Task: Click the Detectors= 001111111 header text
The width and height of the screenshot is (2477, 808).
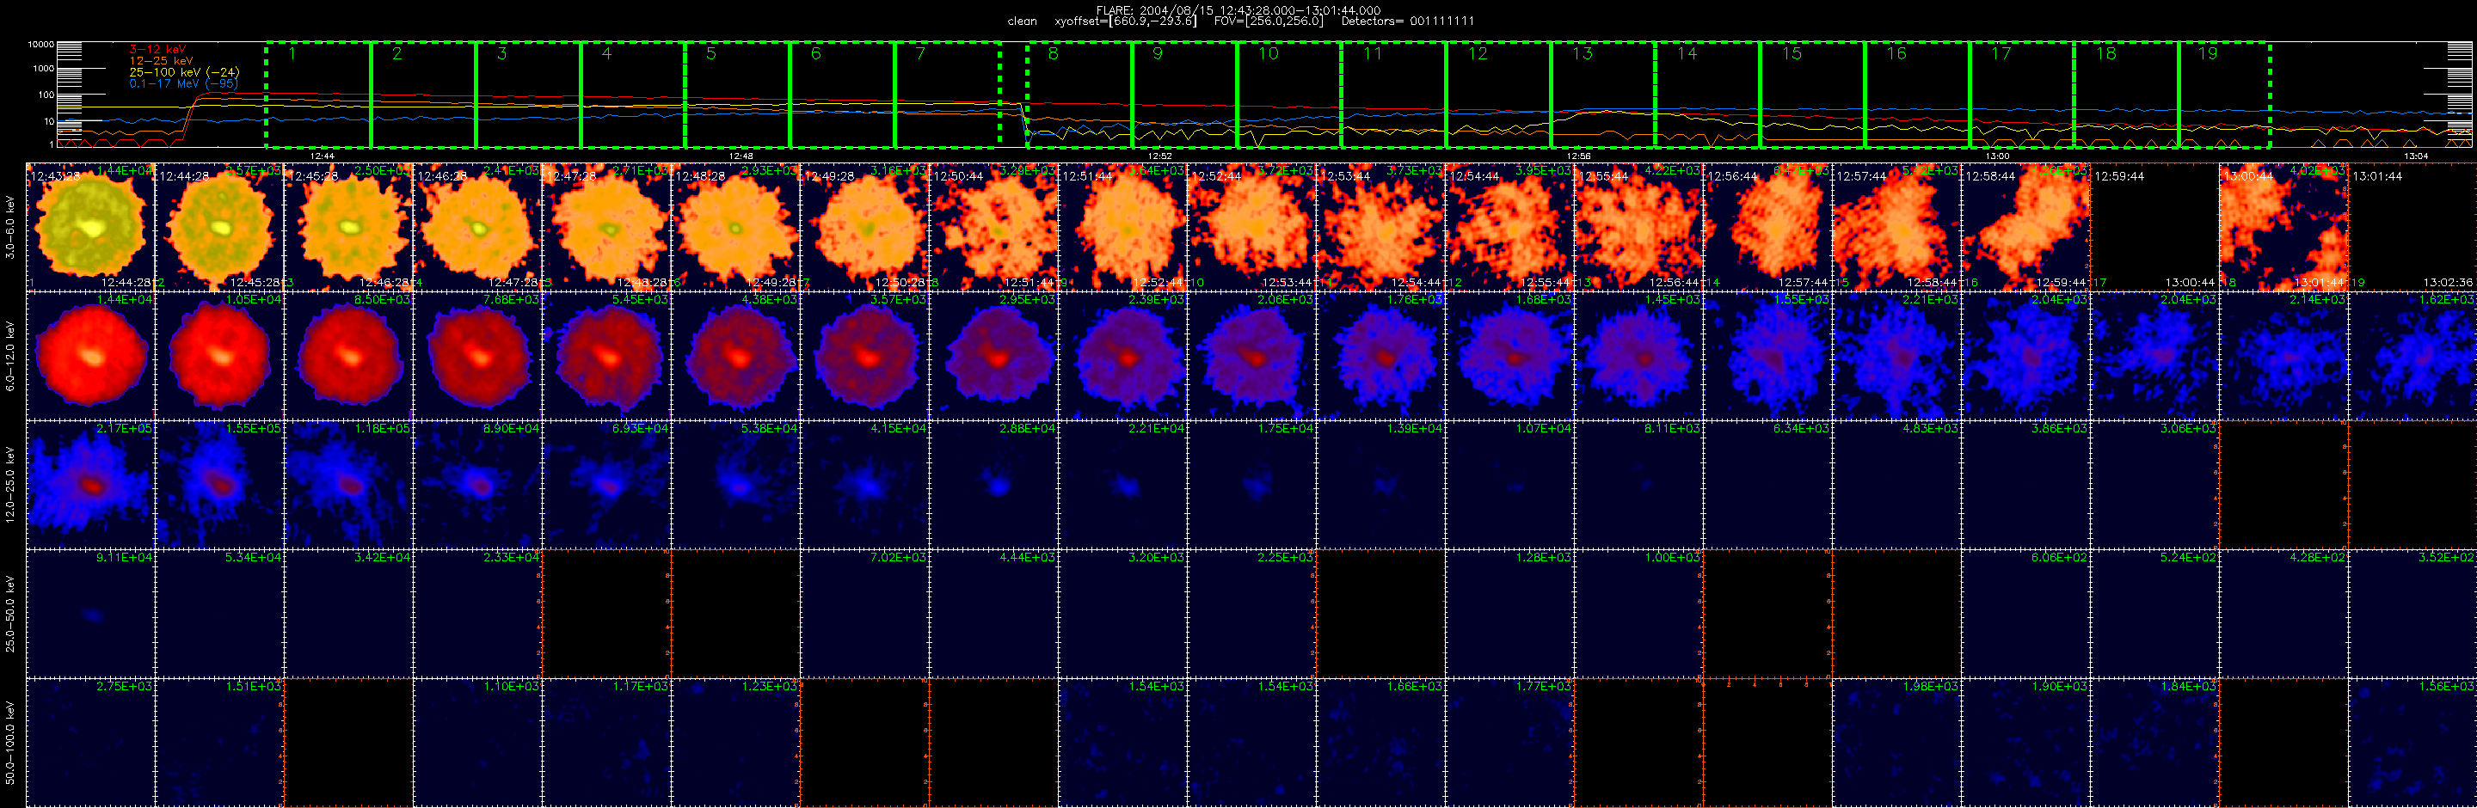Action: [1408, 21]
